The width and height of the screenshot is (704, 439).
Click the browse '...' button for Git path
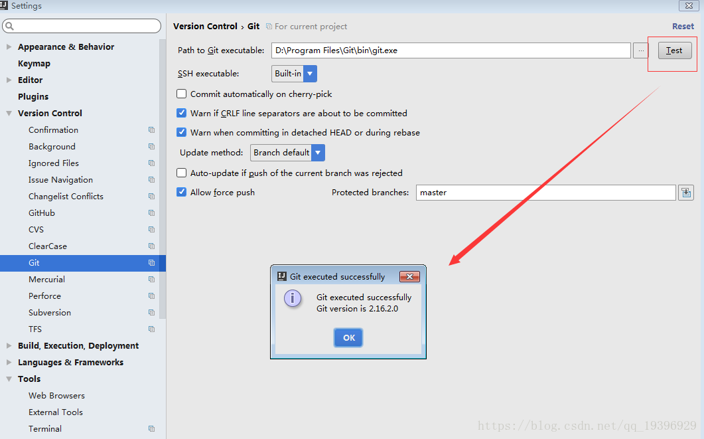click(641, 50)
